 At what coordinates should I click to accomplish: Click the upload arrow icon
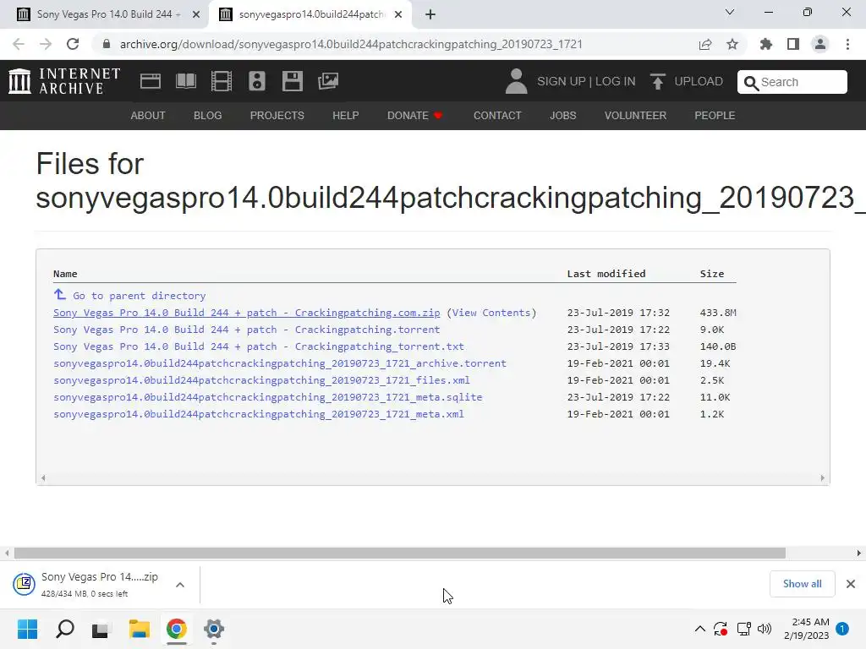(x=657, y=82)
